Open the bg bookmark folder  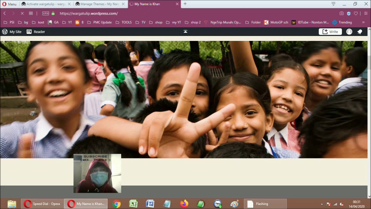(x=23, y=22)
